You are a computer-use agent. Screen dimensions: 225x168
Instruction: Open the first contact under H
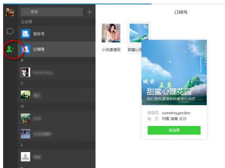(57, 118)
